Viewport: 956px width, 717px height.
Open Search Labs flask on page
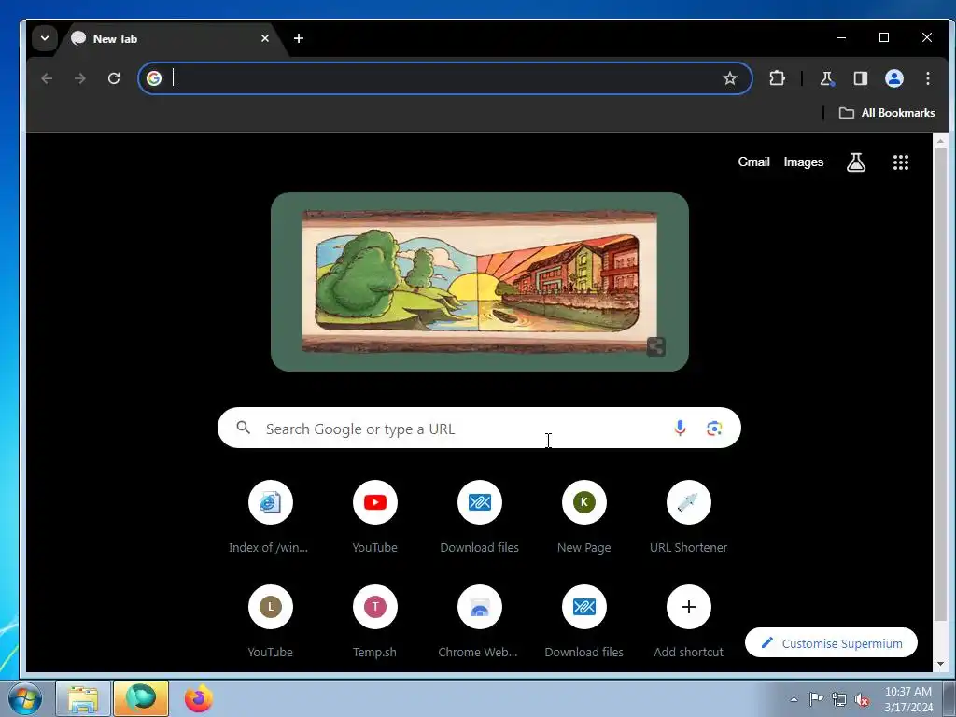pos(856,162)
